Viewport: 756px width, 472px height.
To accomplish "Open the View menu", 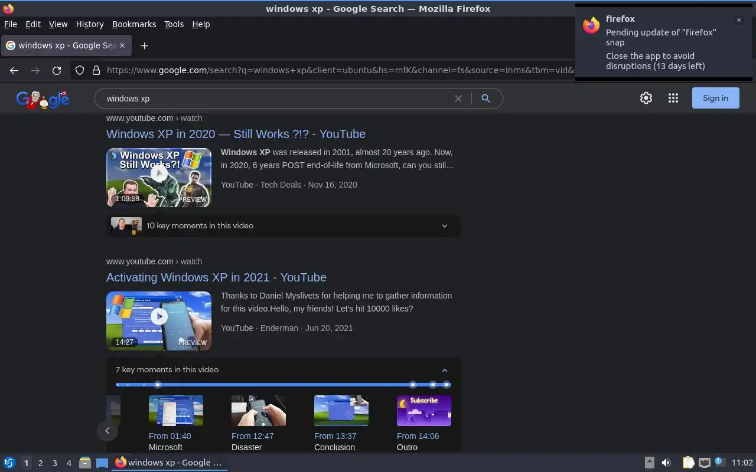I will pyautogui.click(x=58, y=24).
